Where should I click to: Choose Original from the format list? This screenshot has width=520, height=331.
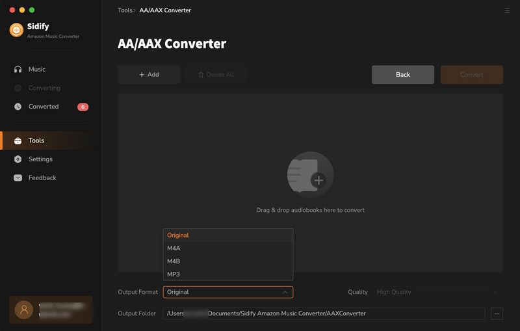tap(228, 235)
